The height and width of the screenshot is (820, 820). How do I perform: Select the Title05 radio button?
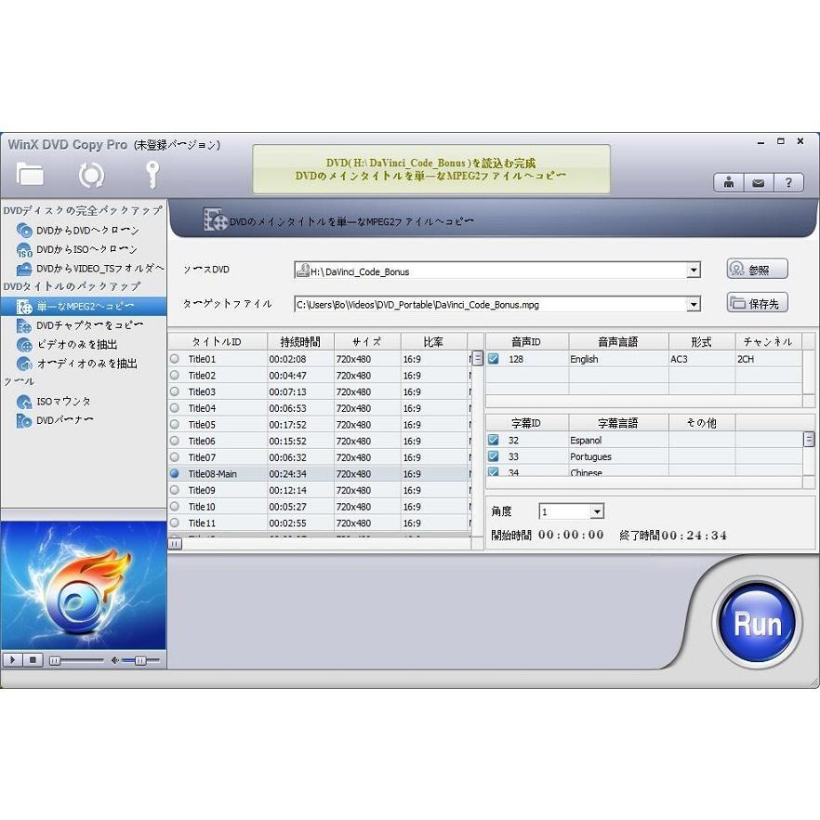[175, 424]
